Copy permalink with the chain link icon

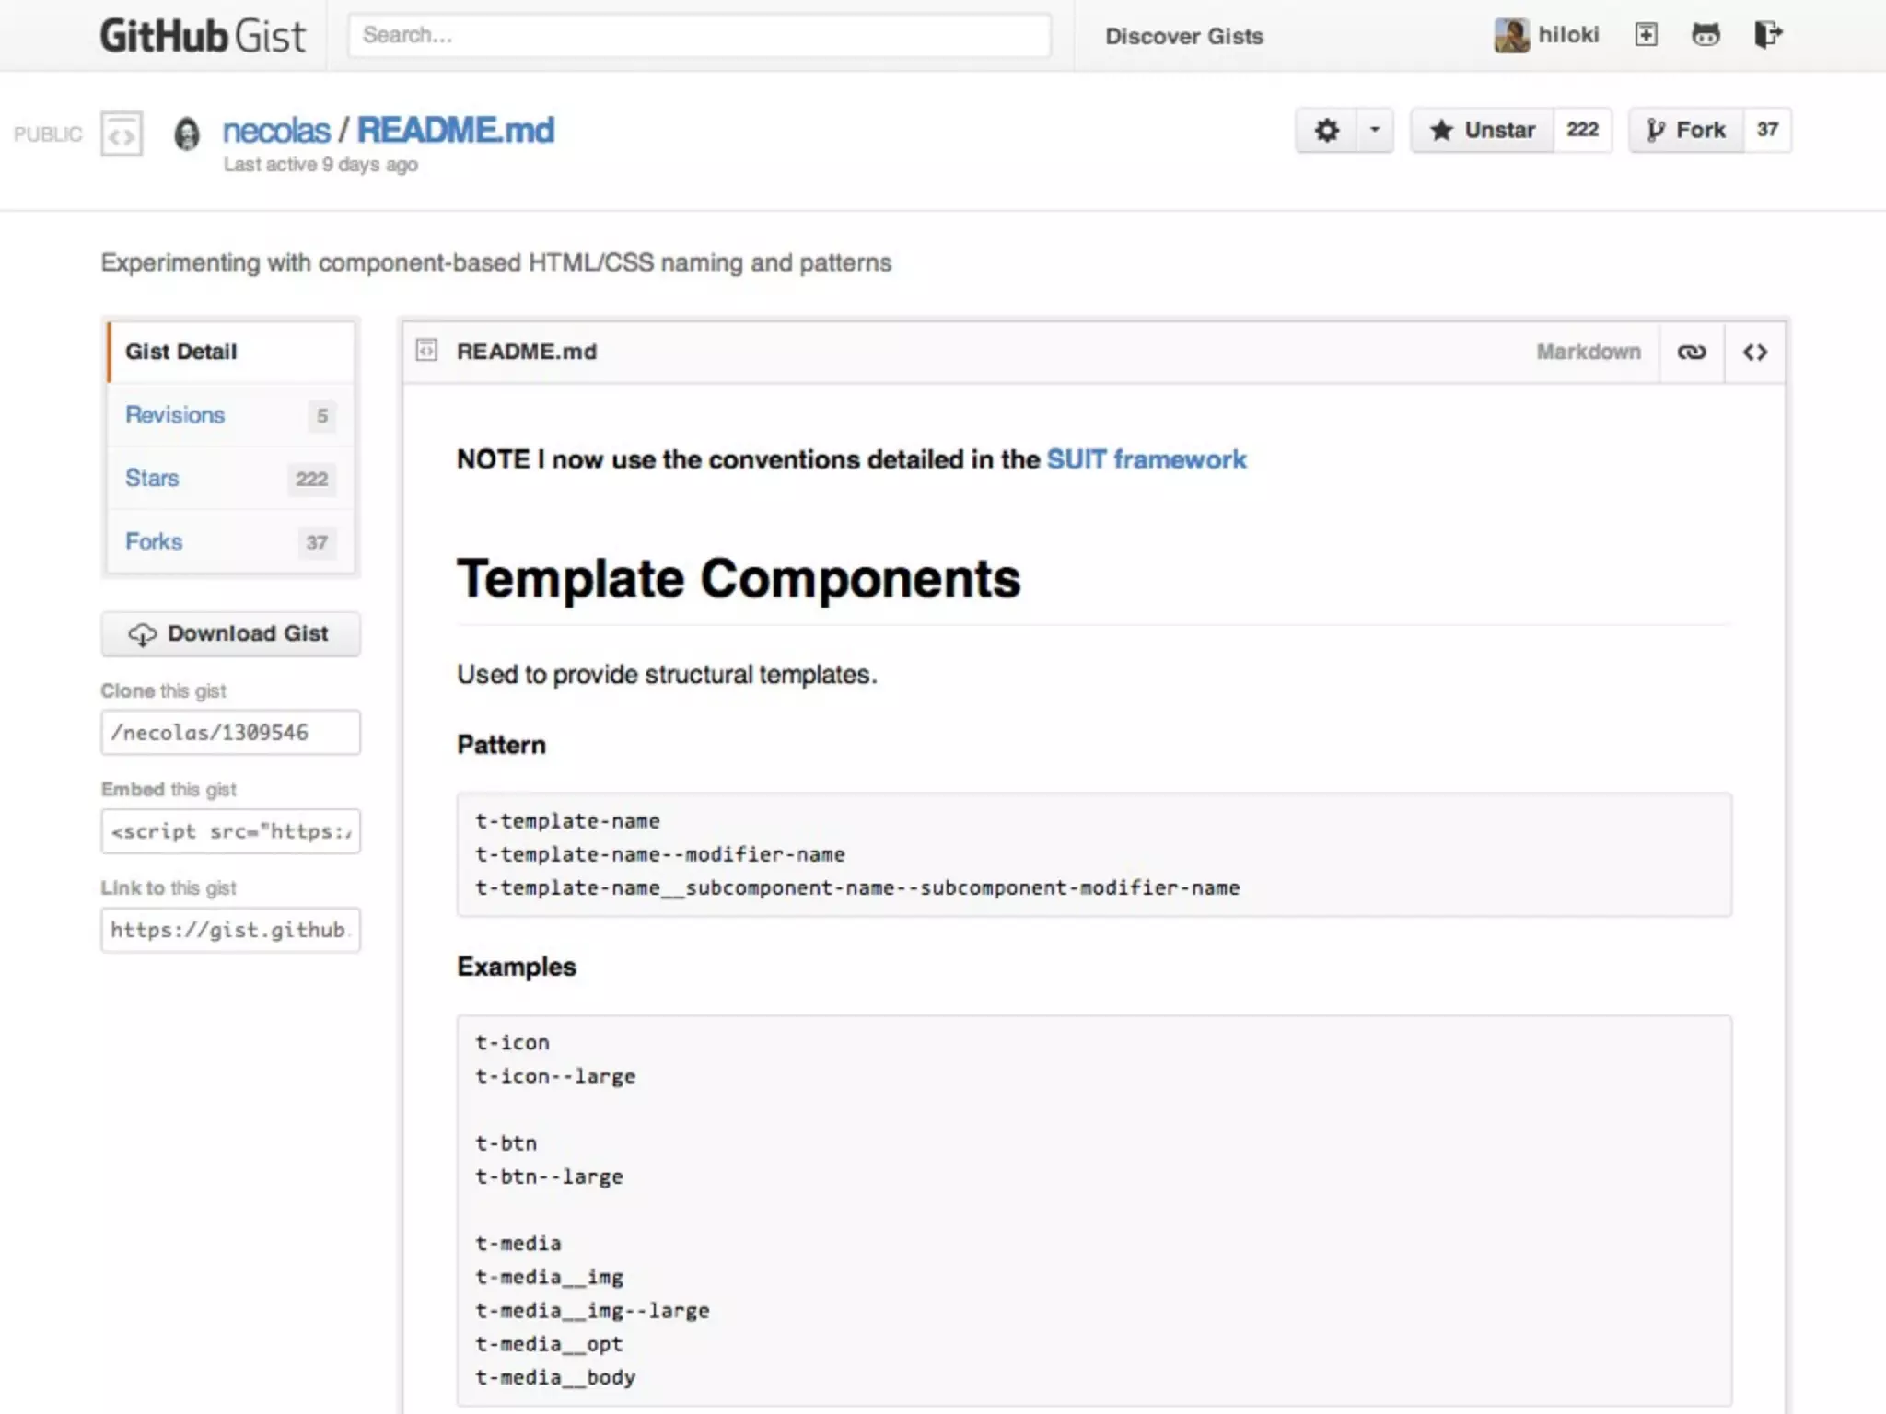pos(1692,353)
